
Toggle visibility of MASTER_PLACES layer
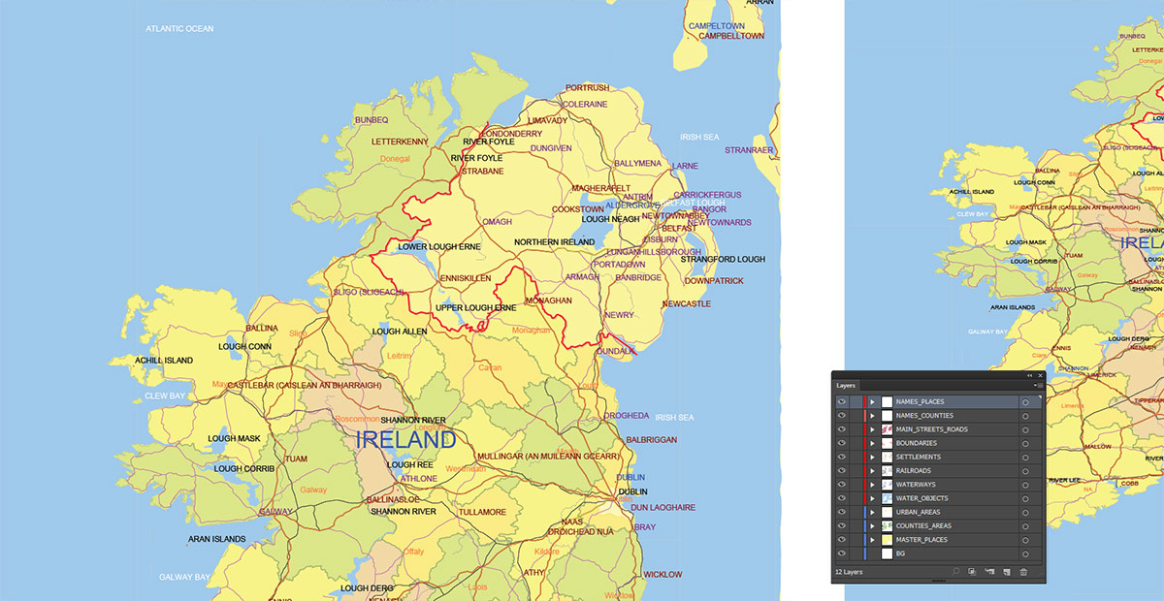tap(842, 539)
